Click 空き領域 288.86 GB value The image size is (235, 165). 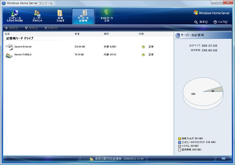point(209,50)
